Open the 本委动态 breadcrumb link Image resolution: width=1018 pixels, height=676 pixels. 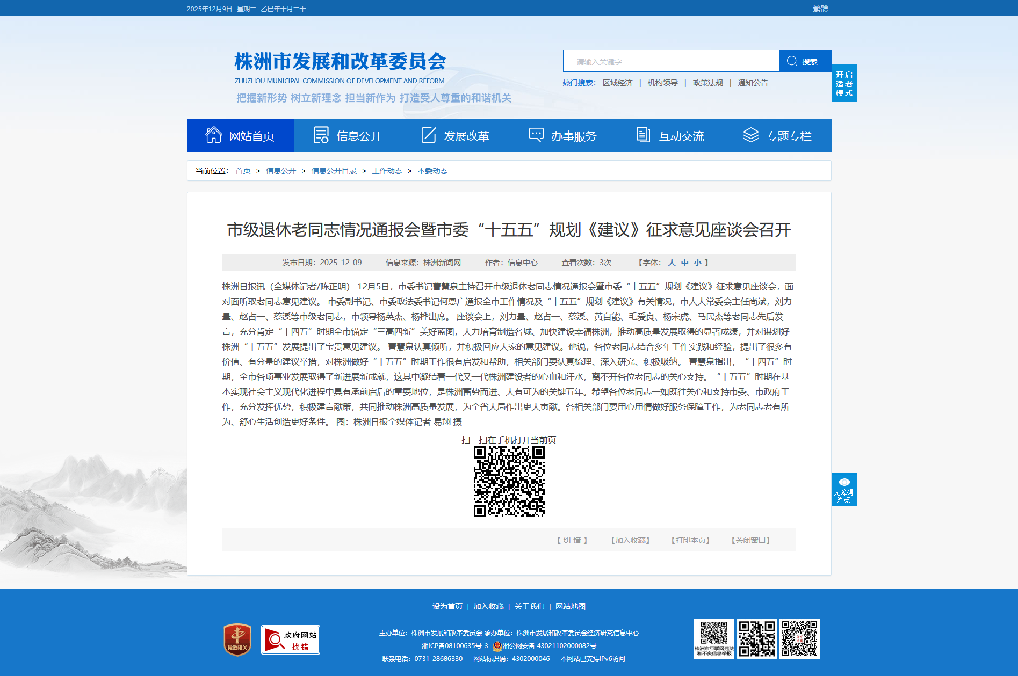pos(432,171)
